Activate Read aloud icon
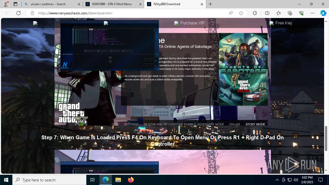329x185 pixels. (x=231, y=13)
